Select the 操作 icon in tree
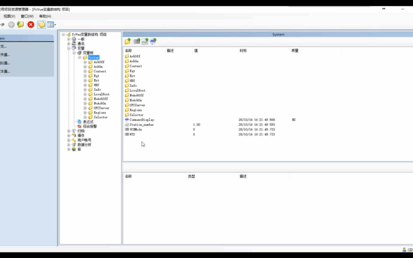The width and height of the screenshot is (413, 258). pyautogui.click(x=74, y=136)
